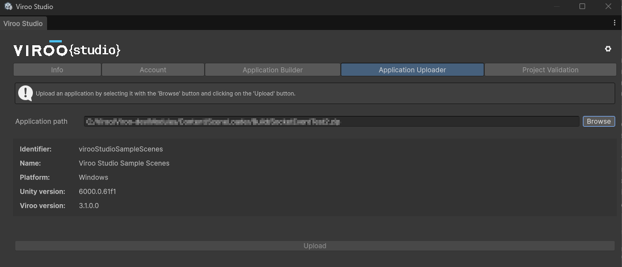Image resolution: width=622 pixels, height=267 pixels.
Task: Click Viroo version value 3.1.0.0
Action: pyautogui.click(x=89, y=206)
